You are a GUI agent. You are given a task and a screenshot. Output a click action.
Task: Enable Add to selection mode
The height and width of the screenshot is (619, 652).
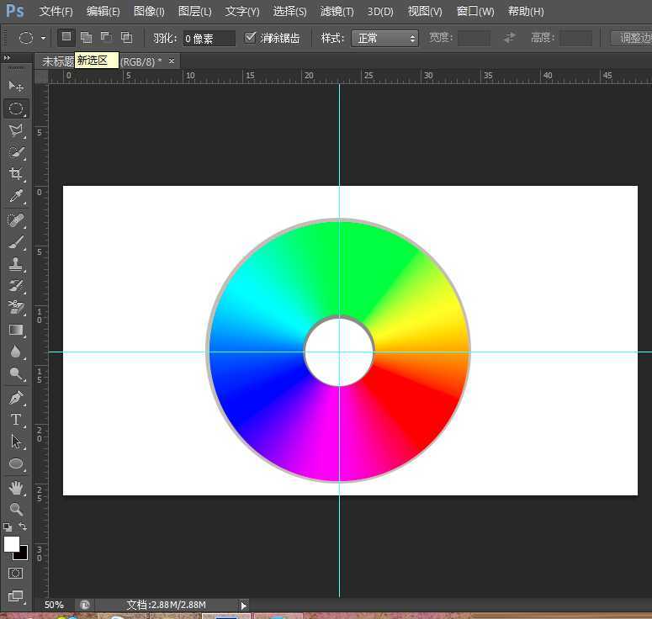86,38
